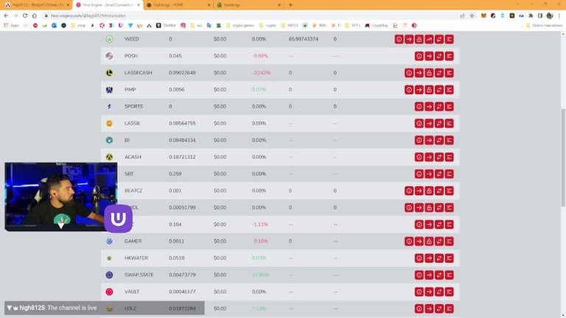Open the browser home page
566x318 pixels.
tap(35, 15)
